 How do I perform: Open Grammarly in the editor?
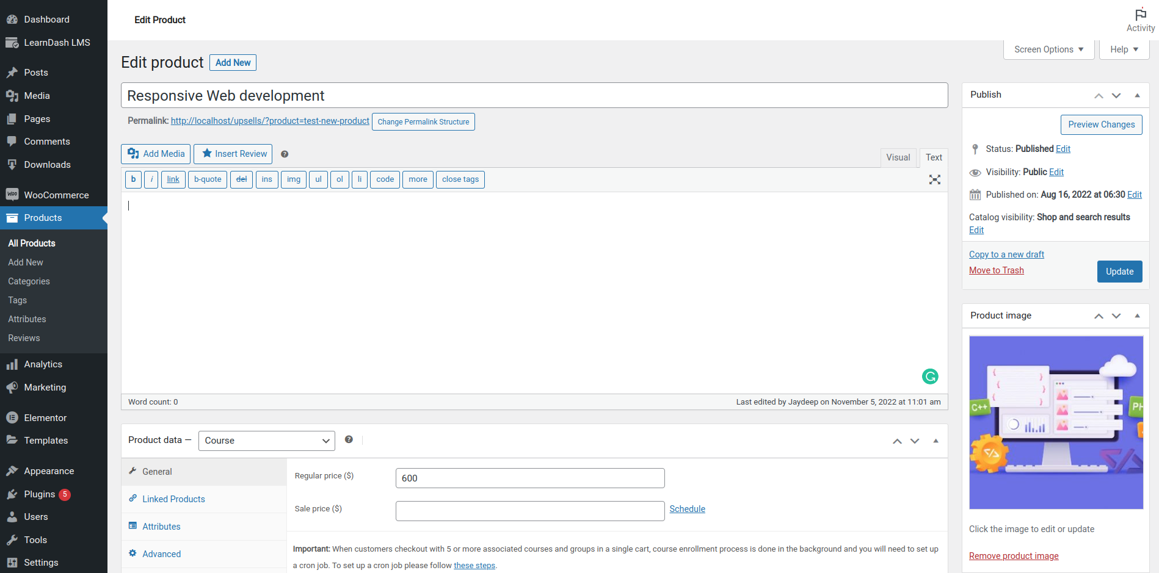pyautogui.click(x=929, y=377)
